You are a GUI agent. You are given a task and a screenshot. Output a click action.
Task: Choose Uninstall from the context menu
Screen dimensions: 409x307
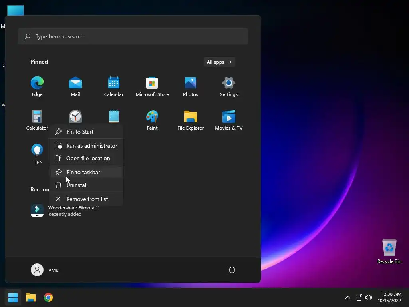[x=86, y=185]
